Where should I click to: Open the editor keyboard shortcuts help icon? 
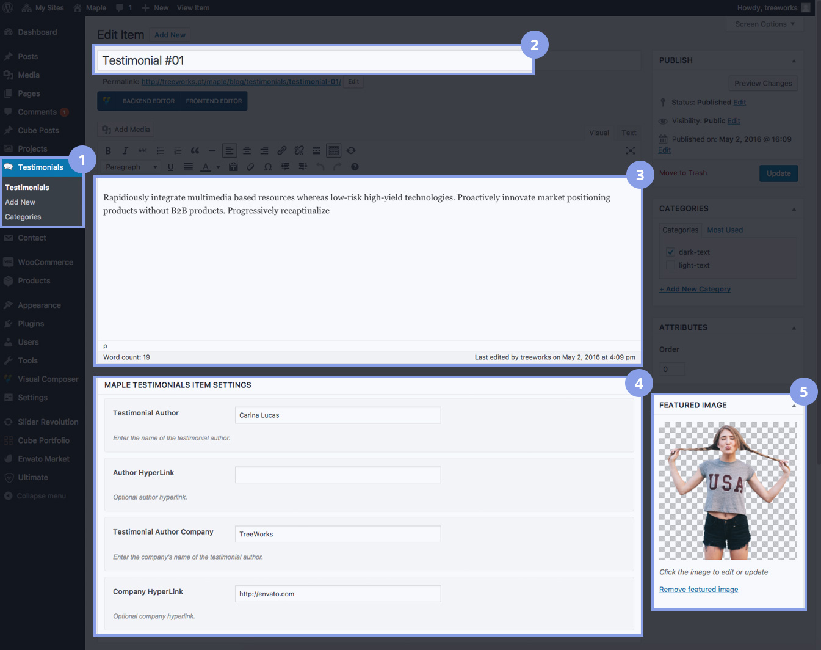pyautogui.click(x=355, y=167)
